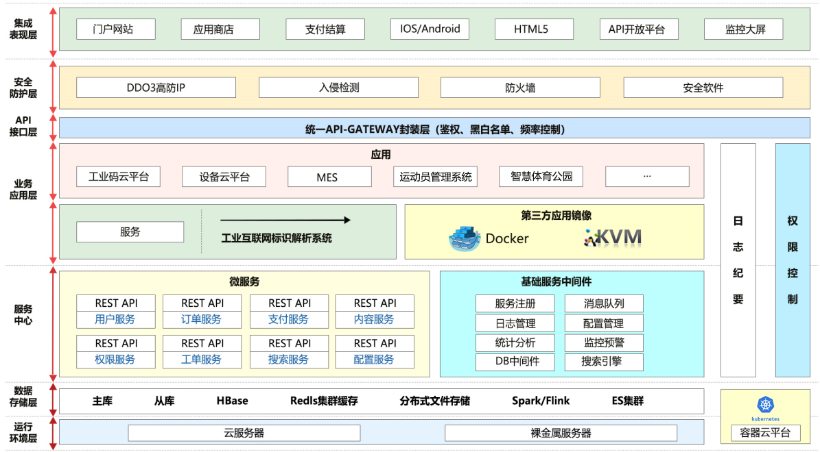Click the 配置管理 middleware box

click(x=604, y=324)
